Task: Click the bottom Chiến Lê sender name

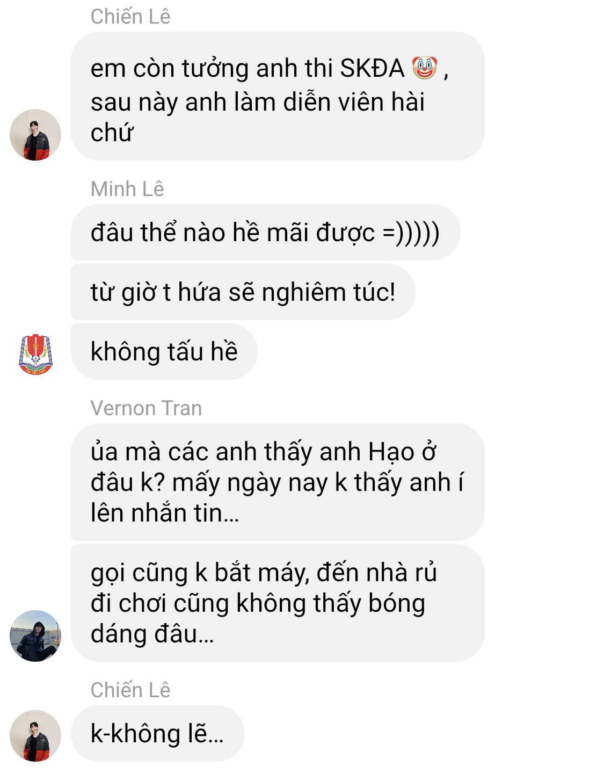Action: 130,690
